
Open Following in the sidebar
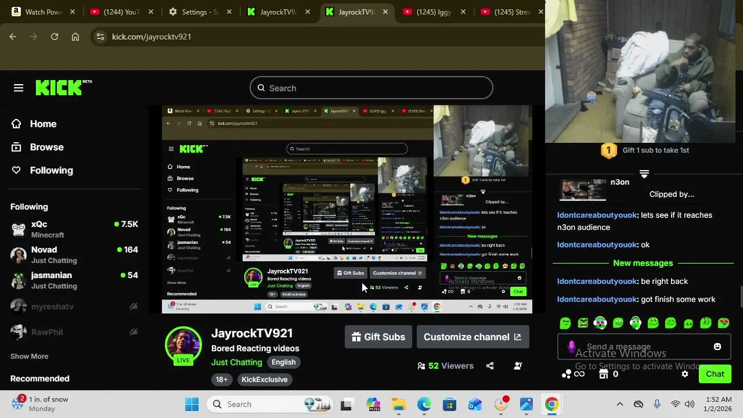(x=51, y=170)
